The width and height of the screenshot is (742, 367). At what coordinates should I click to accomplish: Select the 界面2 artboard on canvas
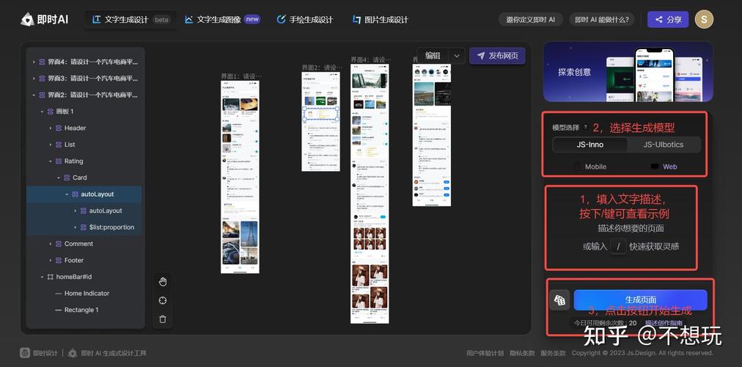tap(321, 121)
